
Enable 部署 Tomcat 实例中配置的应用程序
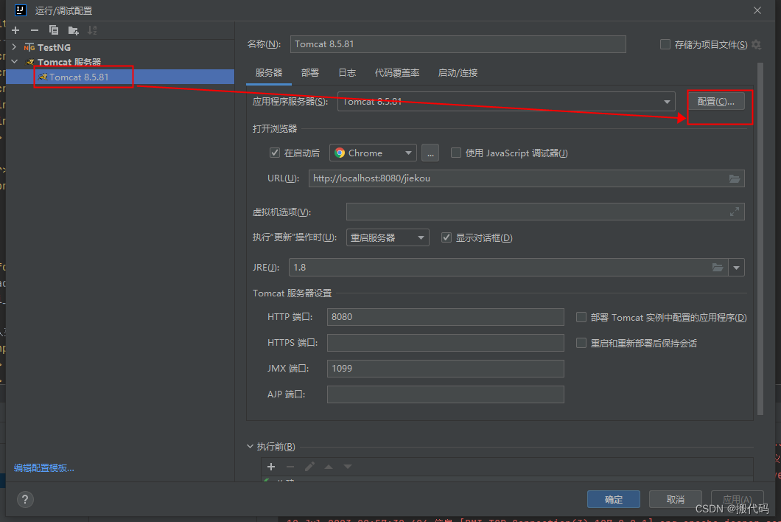click(x=581, y=317)
